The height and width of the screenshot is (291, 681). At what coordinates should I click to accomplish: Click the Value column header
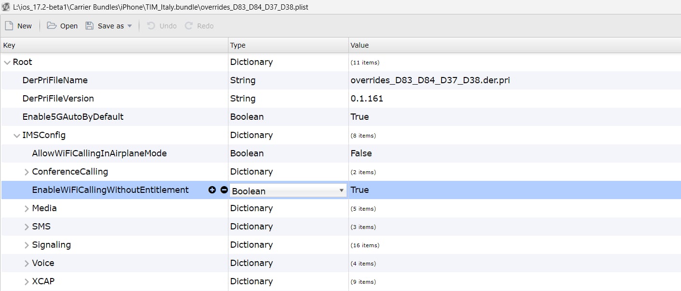(x=515, y=45)
